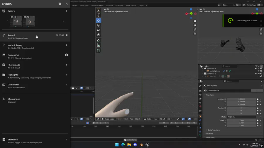
Task: Open the XYZ Euler rotation mode dropdown
Action: 241,117
